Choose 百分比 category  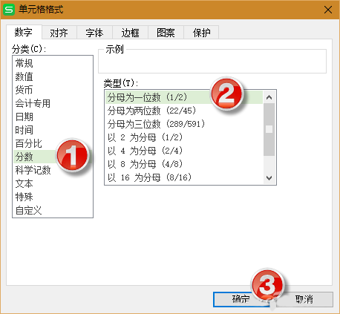(x=53, y=143)
